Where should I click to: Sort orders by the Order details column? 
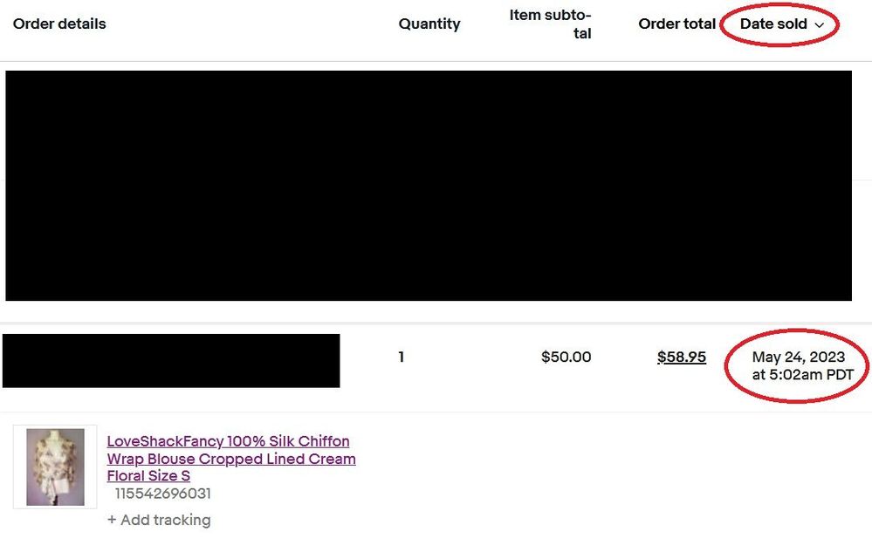pos(58,24)
